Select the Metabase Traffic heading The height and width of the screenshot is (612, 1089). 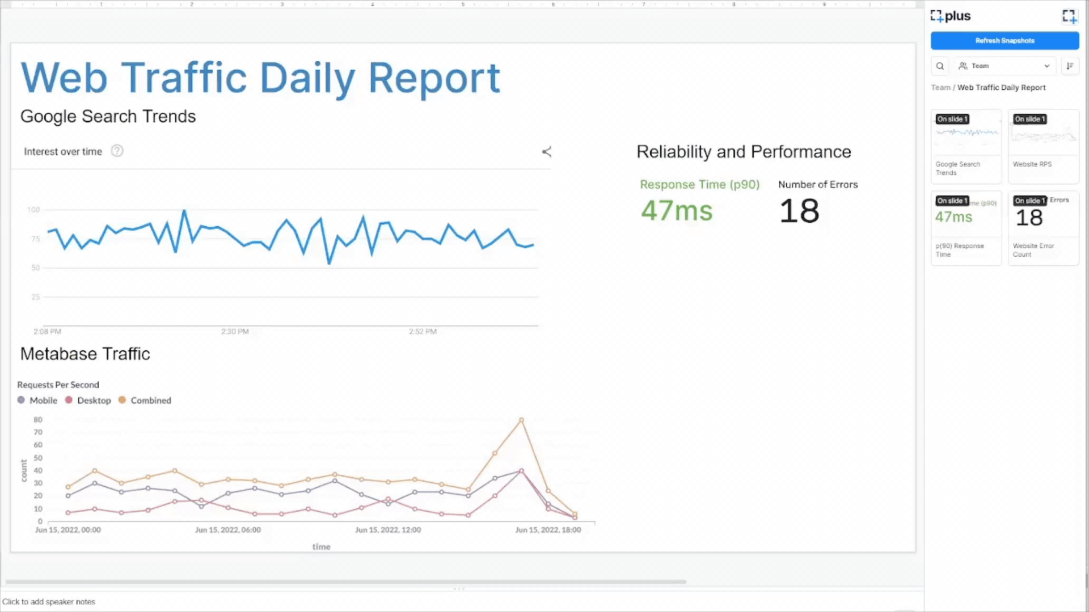pos(85,354)
